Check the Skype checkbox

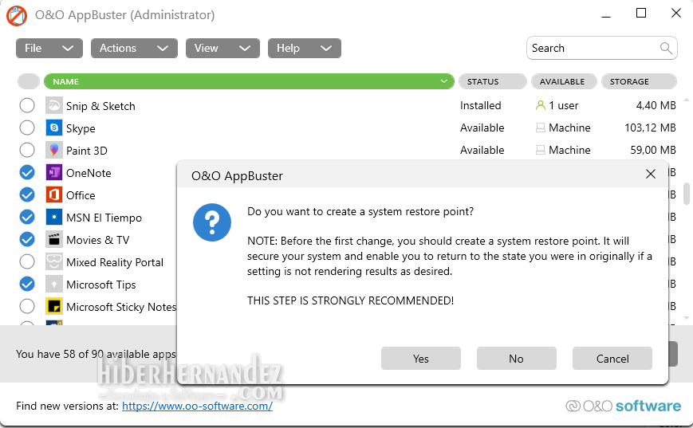click(x=27, y=128)
